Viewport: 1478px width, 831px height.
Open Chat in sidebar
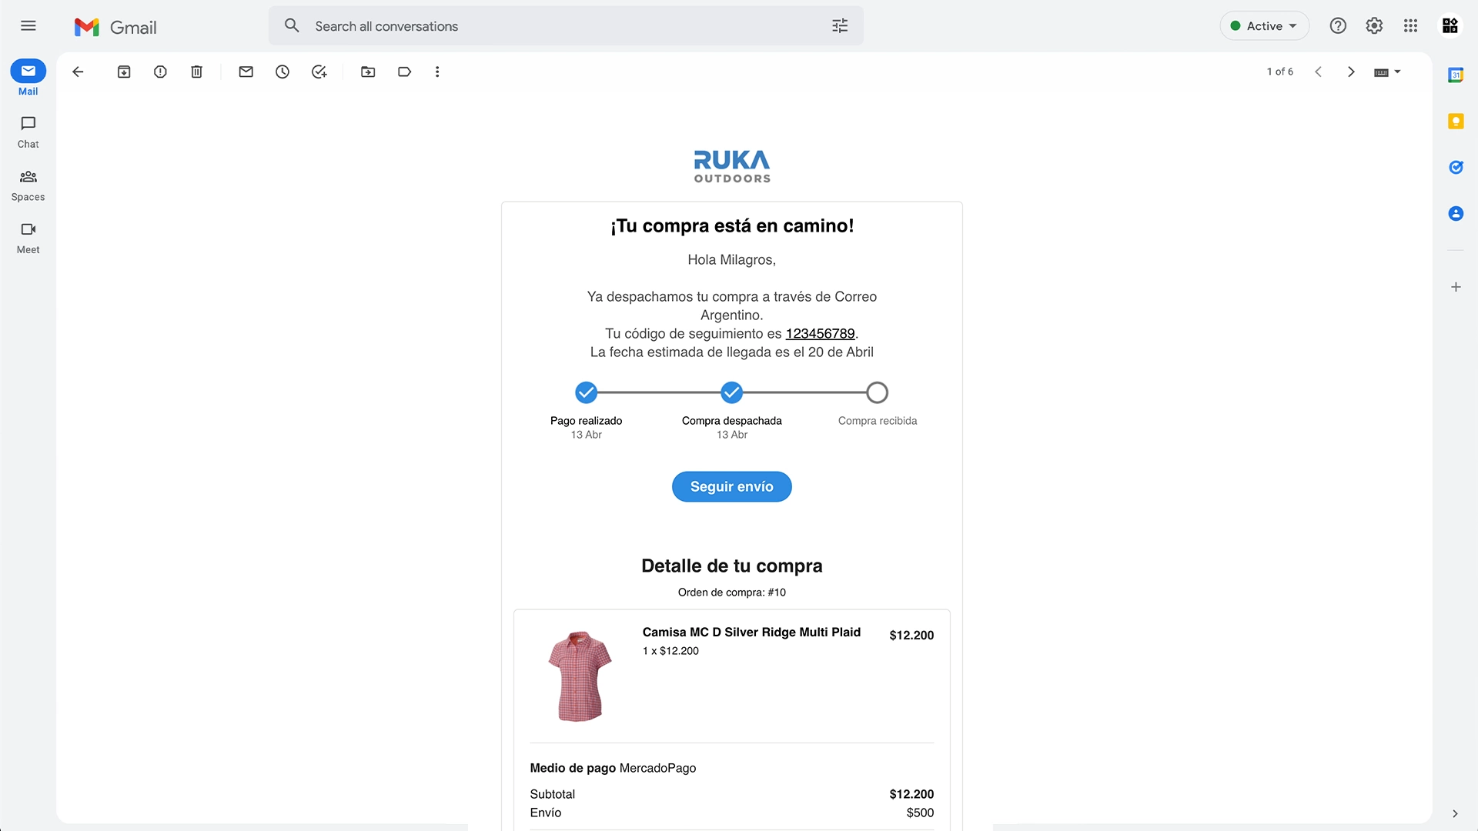[x=28, y=132]
